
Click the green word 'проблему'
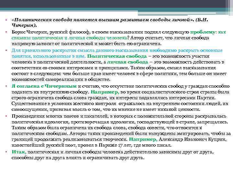(203, 32)
